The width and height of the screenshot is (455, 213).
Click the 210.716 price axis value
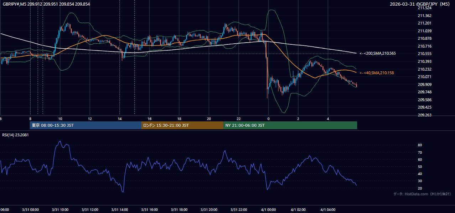click(x=424, y=46)
